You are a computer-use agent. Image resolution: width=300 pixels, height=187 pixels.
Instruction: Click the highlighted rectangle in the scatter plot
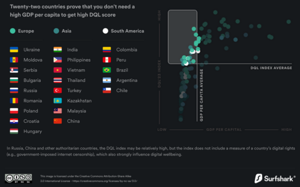182,37
